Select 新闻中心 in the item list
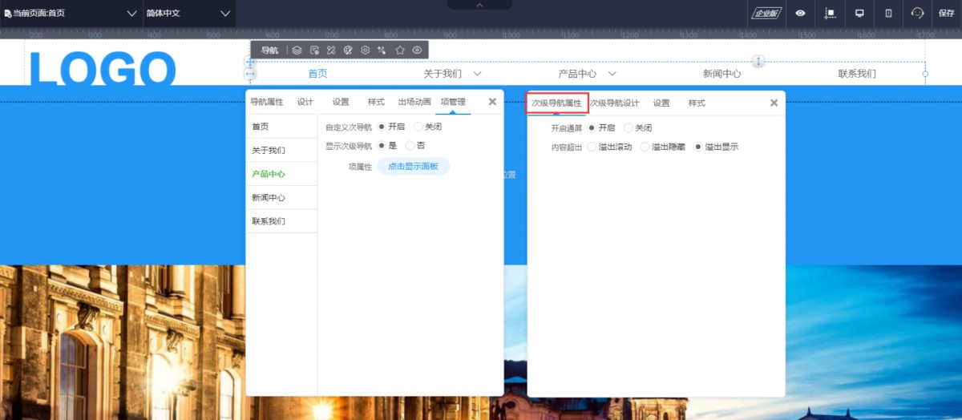This screenshot has width=962, height=420. point(269,197)
